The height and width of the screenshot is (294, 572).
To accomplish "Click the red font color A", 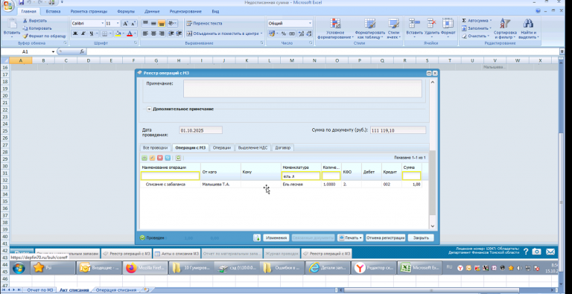I will pos(129,33).
